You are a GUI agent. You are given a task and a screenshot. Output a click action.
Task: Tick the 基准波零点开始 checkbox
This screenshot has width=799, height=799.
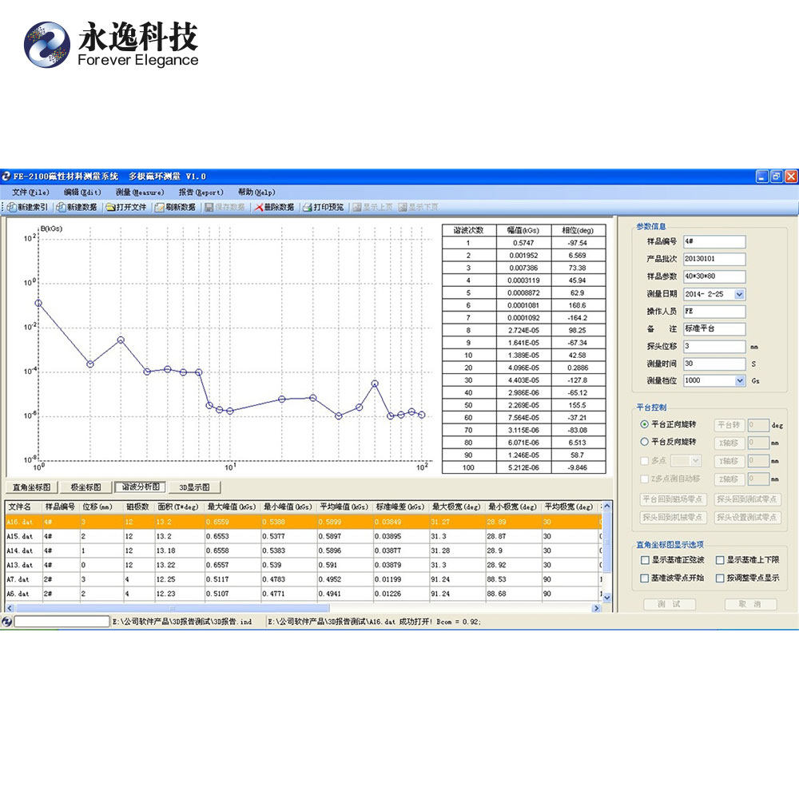(645, 578)
